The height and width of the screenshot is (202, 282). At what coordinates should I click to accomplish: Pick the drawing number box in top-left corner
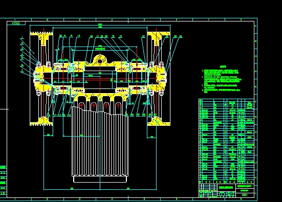click(16, 23)
